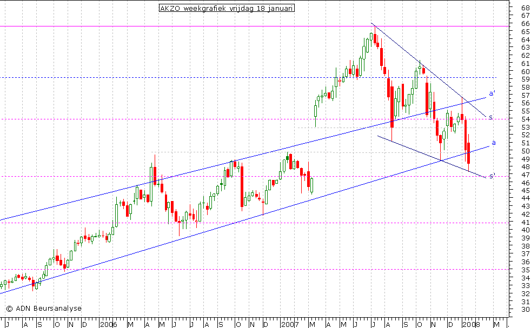Select price label 39 on the price axis

point(526,238)
